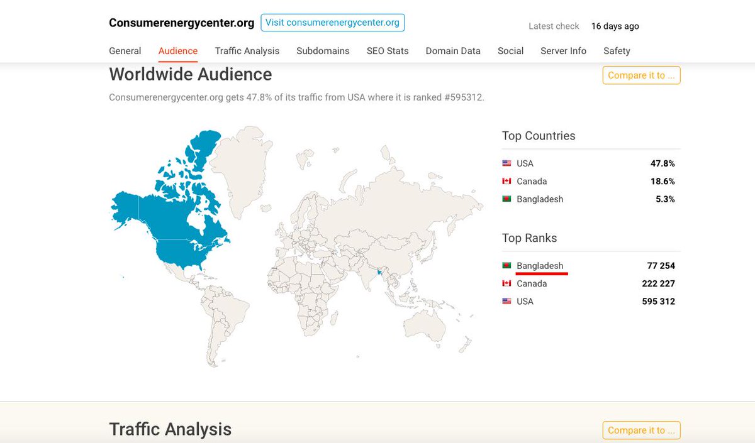This screenshot has height=443, width=755.
Task: Click the Top Ranks heading
Action: tap(529, 238)
